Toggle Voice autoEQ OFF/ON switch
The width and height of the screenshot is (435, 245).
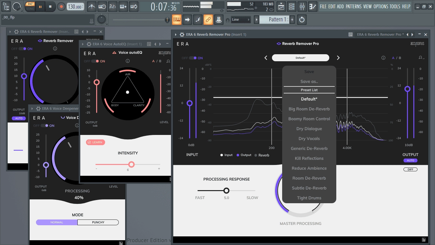pyautogui.click(x=95, y=61)
